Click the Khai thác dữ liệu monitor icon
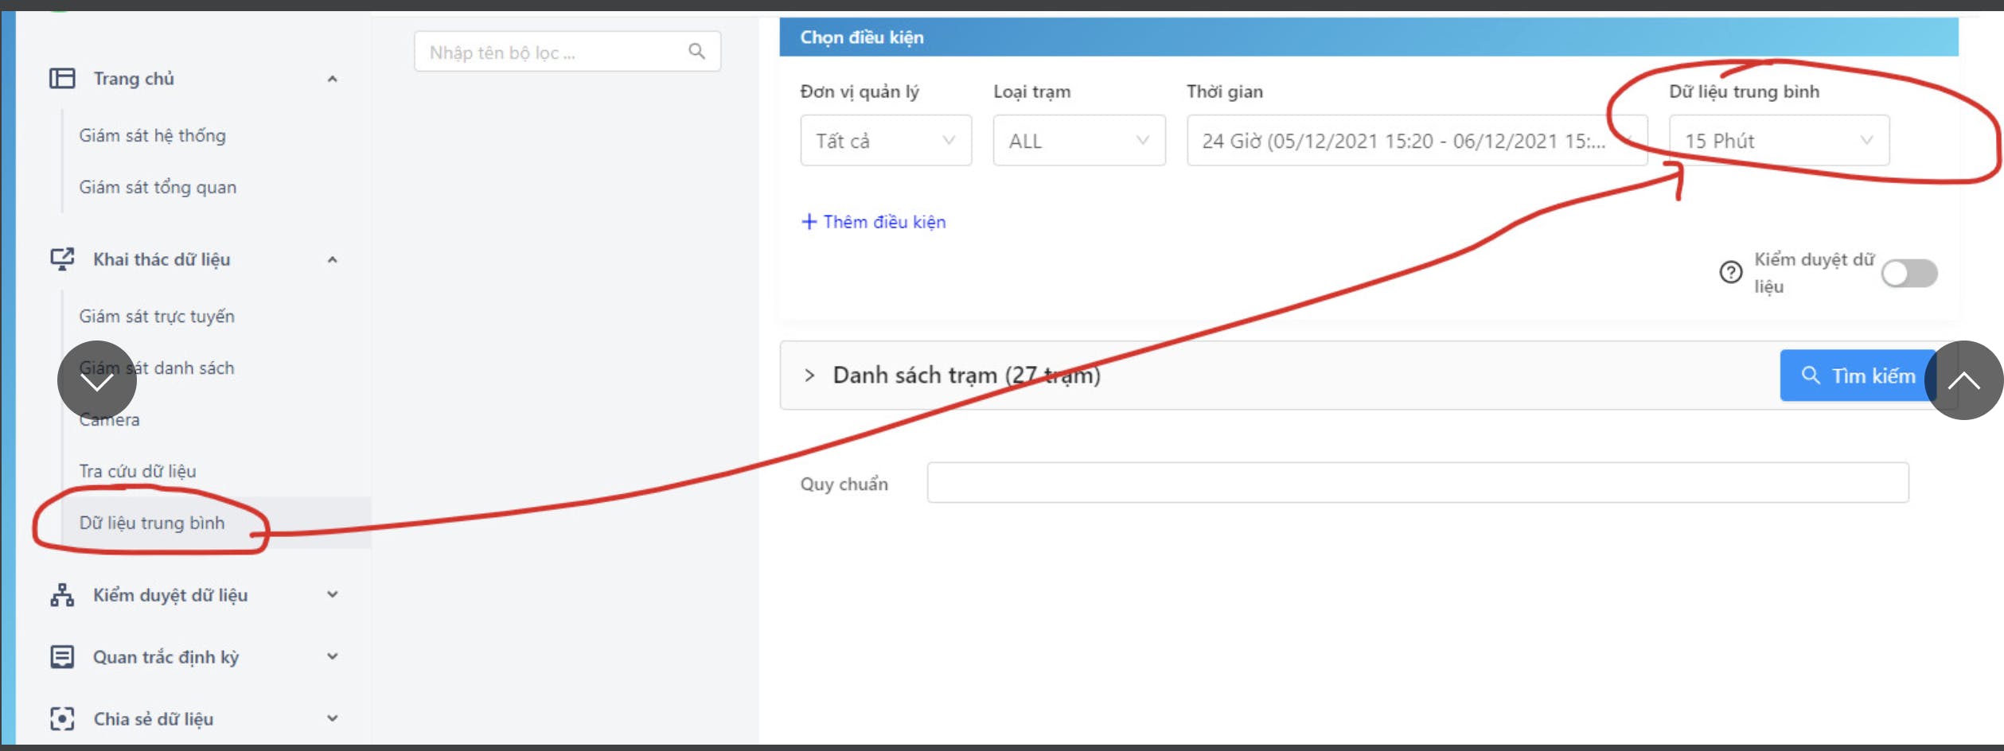The width and height of the screenshot is (2004, 751). point(62,259)
